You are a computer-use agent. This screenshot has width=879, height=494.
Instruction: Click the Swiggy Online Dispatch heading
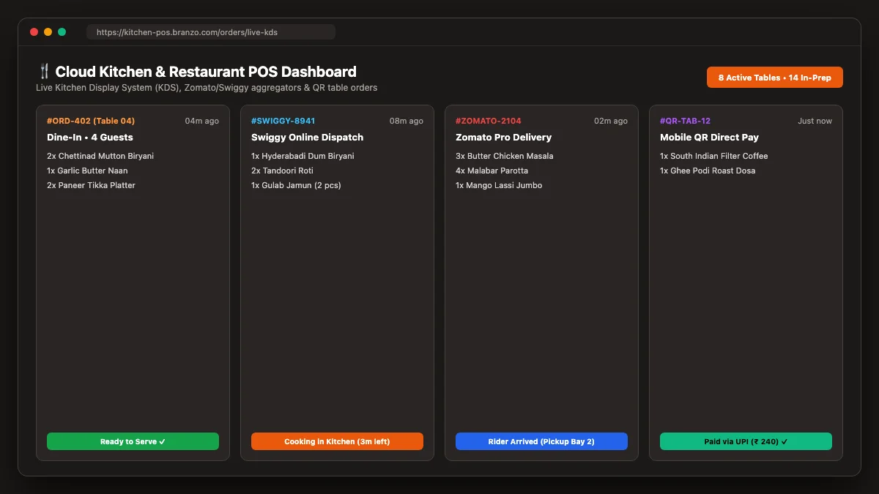pos(307,137)
